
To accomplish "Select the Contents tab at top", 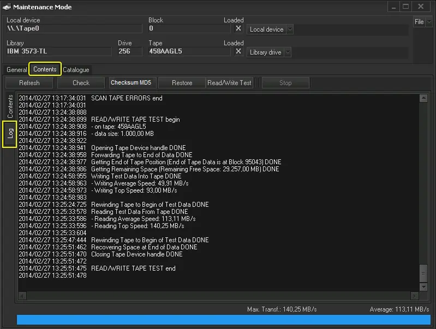I will (x=45, y=69).
